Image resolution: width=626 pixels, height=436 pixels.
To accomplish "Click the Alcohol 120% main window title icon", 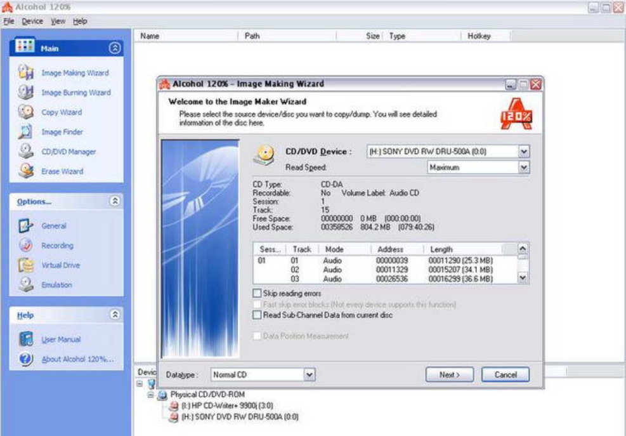I will (7, 7).
